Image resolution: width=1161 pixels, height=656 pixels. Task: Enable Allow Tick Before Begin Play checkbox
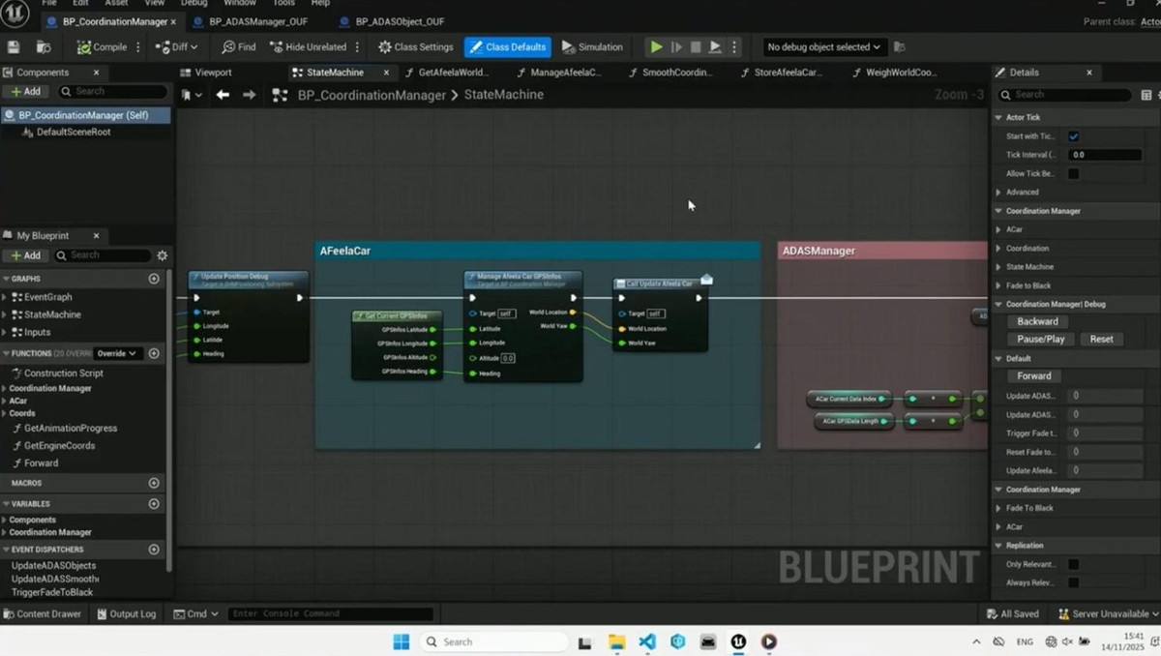coord(1073,174)
